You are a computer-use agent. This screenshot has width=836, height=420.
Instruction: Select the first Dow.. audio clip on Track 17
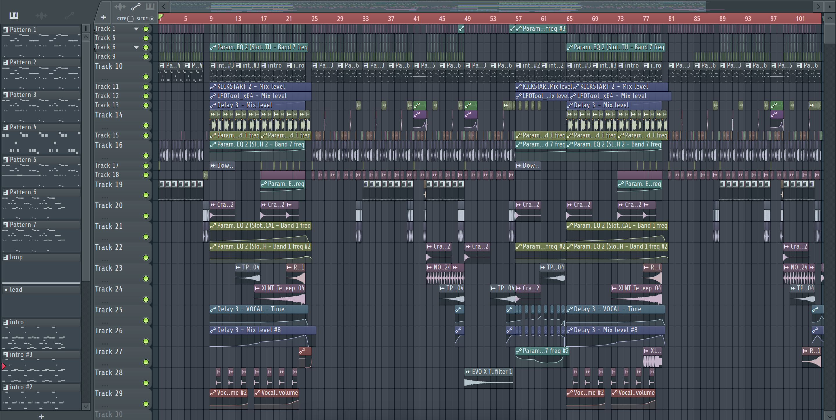click(222, 165)
